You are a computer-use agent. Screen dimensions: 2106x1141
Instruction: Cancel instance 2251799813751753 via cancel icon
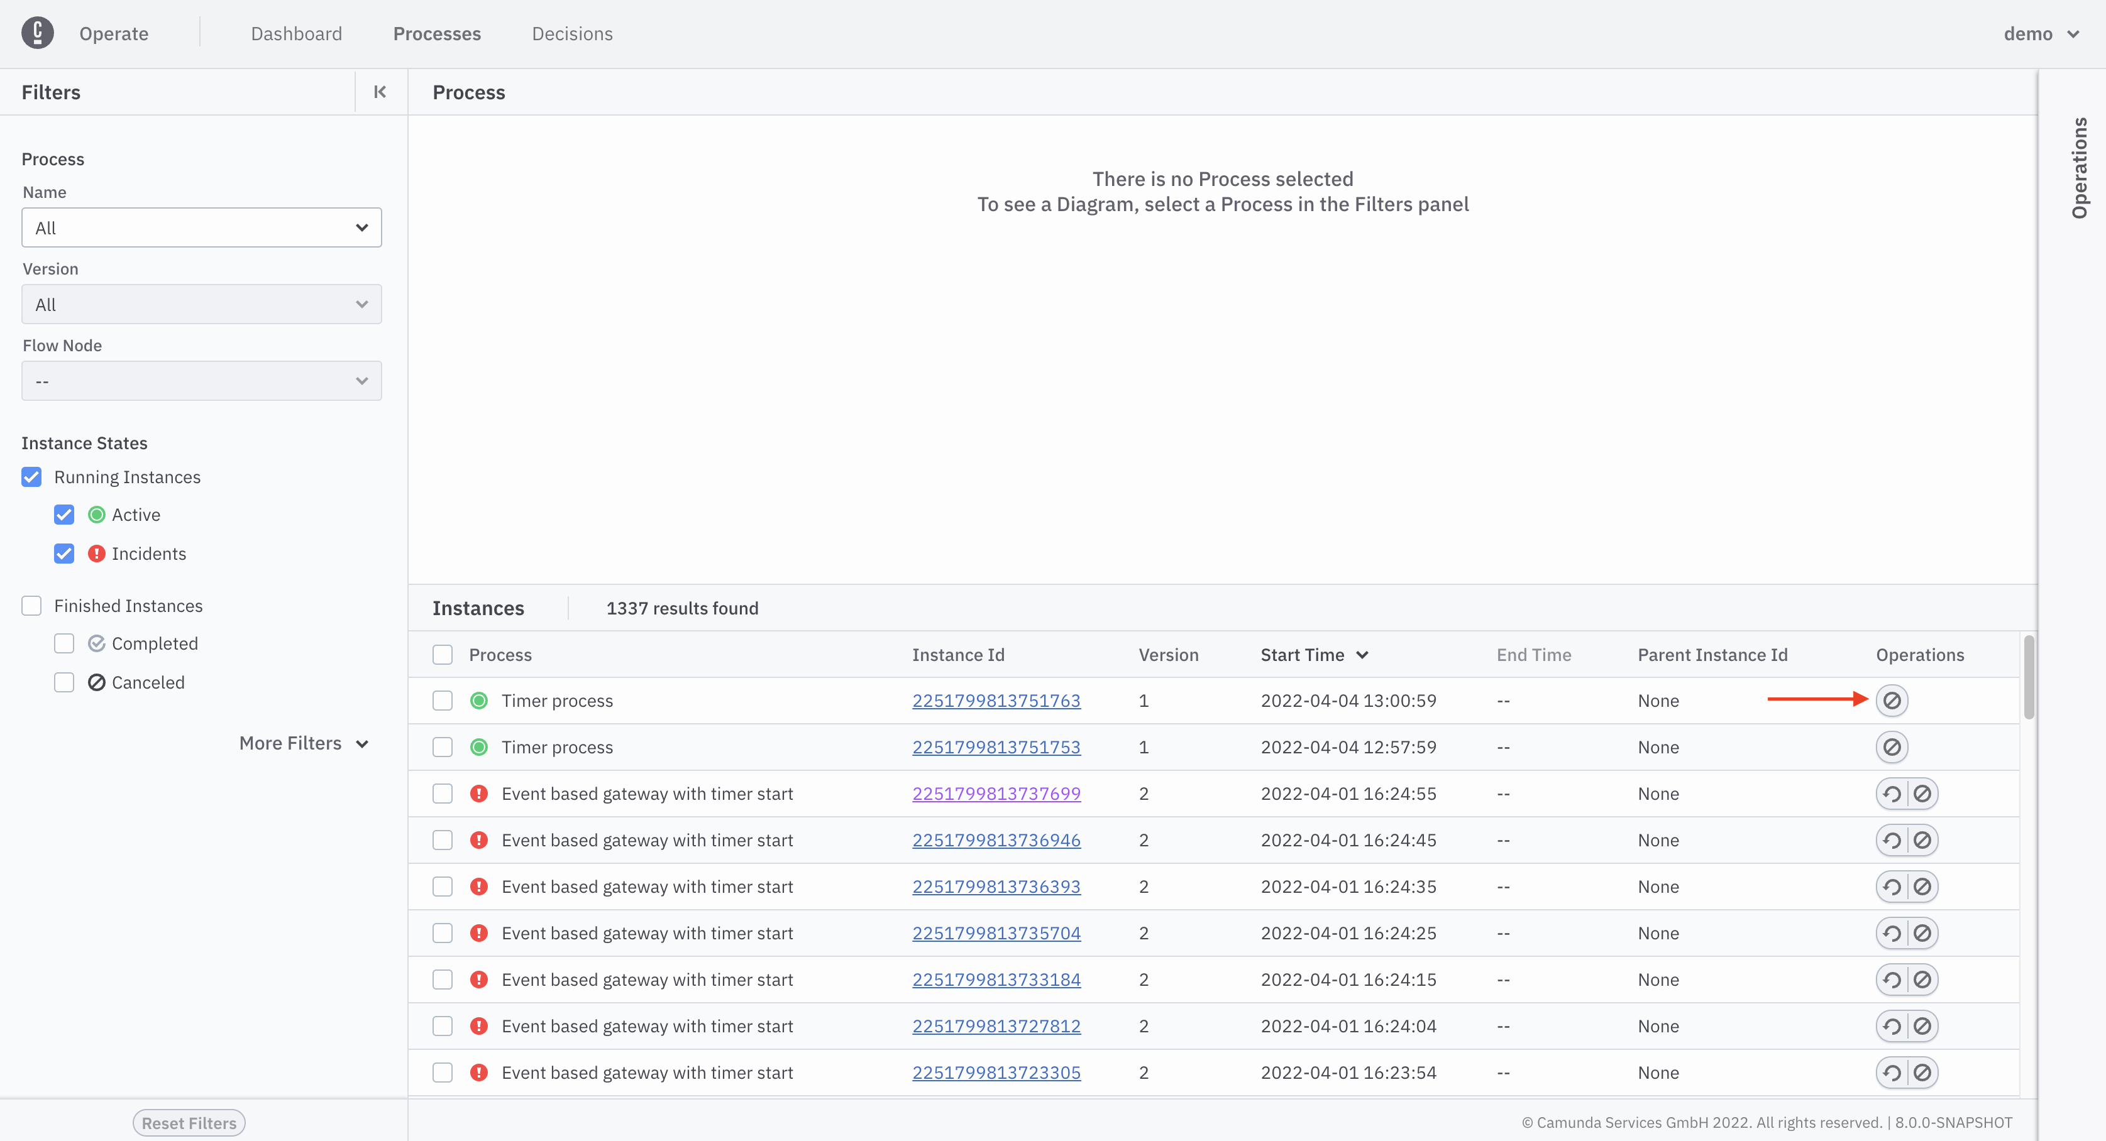coord(1893,746)
